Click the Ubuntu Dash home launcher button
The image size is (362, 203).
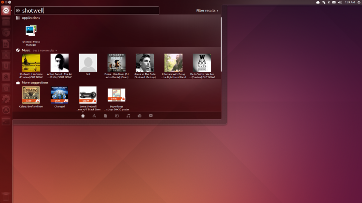click(6, 11)
